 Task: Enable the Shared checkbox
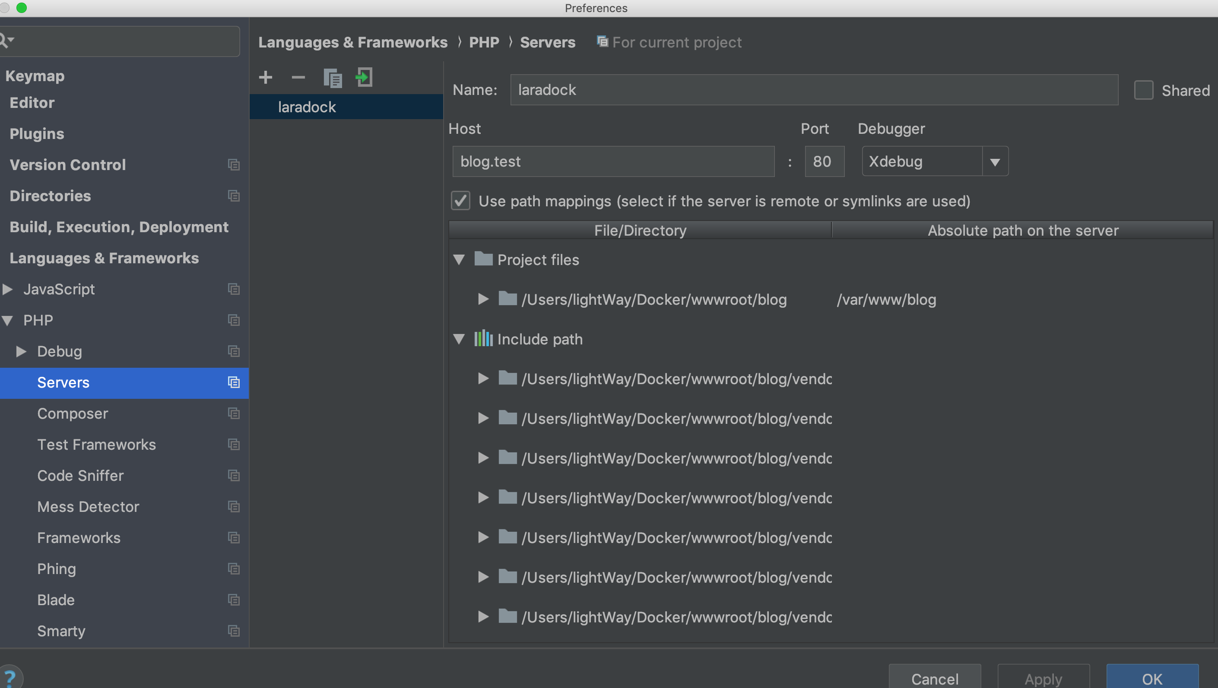point(1143,90)
